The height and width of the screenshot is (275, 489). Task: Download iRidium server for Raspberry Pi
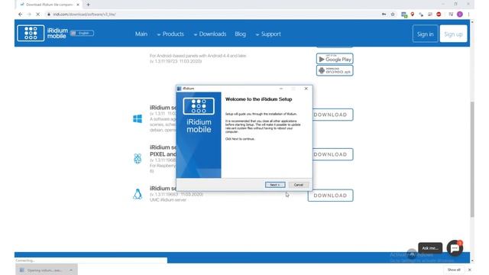(x=332, y=154)
